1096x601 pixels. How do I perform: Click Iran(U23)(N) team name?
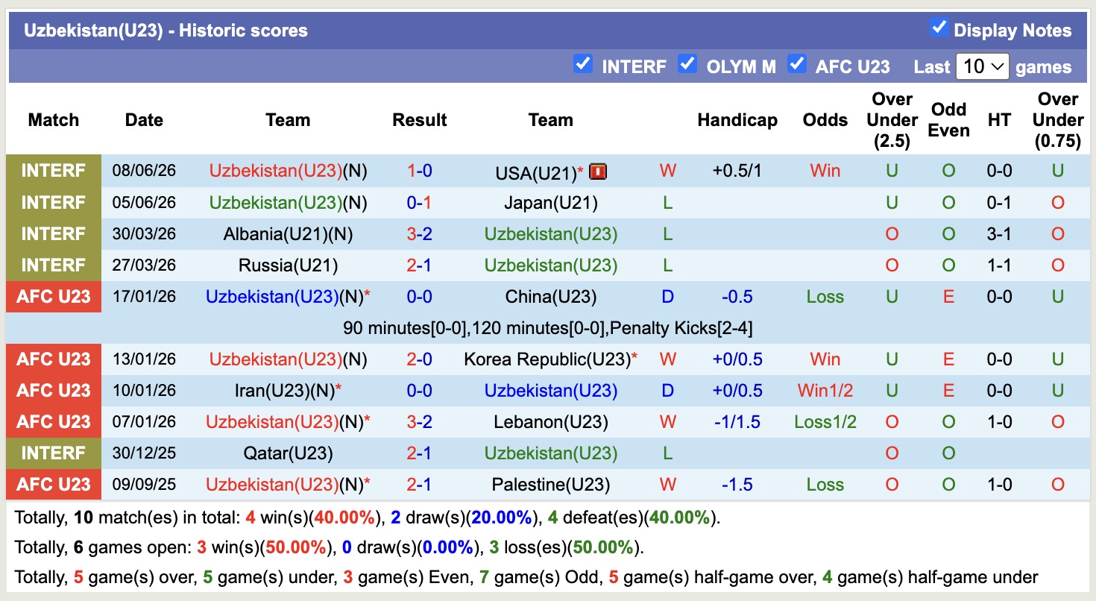[x=283, y=390]
